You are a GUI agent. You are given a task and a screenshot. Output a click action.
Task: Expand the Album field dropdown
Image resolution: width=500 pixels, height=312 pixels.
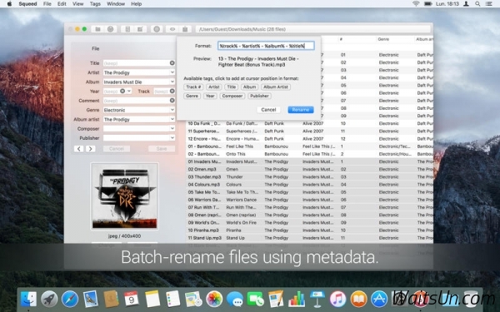coord(172,82)
